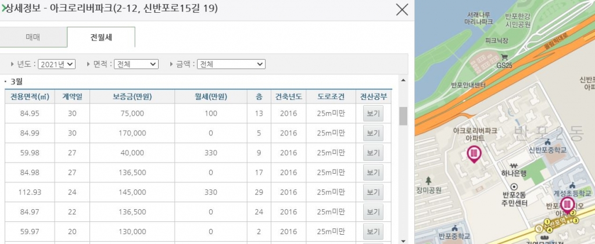Select the 전월세 tab
The height and width of the screenshot is (244, 595).
pyautogui.click(x=101, y=37)
